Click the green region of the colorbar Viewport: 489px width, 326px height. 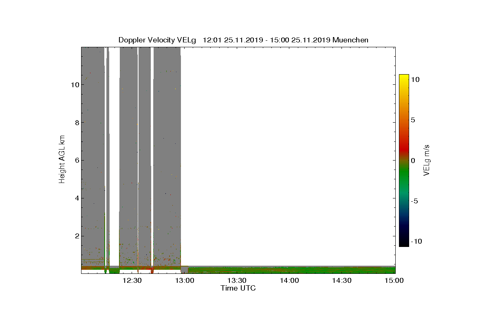pos(404,179)
